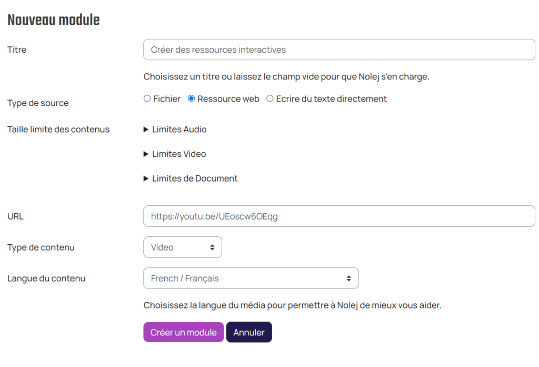The height and width of the screenshot is (367, 539).
Task: Select the Ressource web radio button
Action: tap(192, 98)
